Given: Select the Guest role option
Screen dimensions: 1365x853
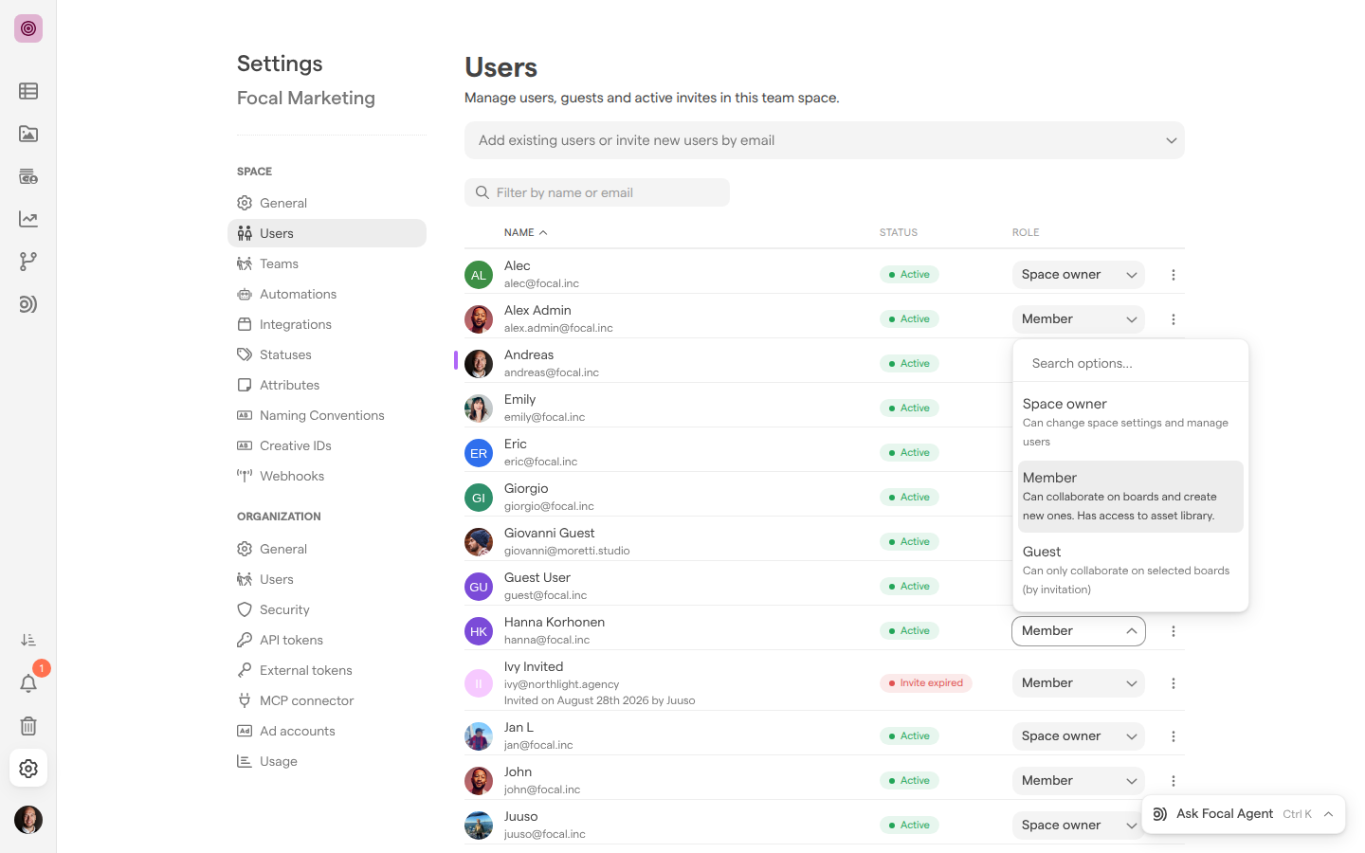Looking at the screenshot, I should [x=1131, y=571].
